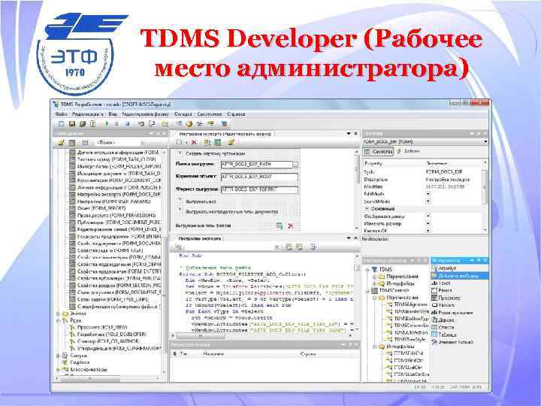Click the New document toolbar icon
The height and width of the screenshot is (406, 541).
pyautogui.click(x=62, y=123)
